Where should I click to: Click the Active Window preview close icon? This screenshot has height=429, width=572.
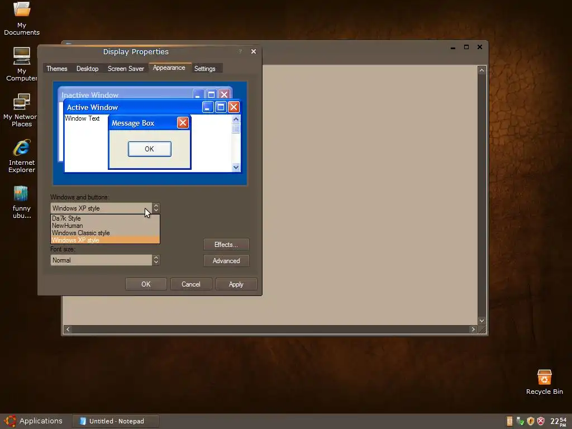[233, 107]
